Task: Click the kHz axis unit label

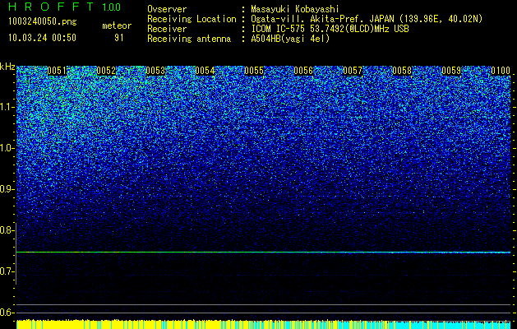Action: pyautogui.click(x=7, y=67)
